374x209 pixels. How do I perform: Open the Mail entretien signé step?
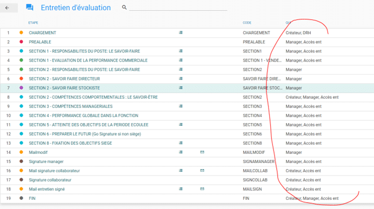click(x=46, y=189)
